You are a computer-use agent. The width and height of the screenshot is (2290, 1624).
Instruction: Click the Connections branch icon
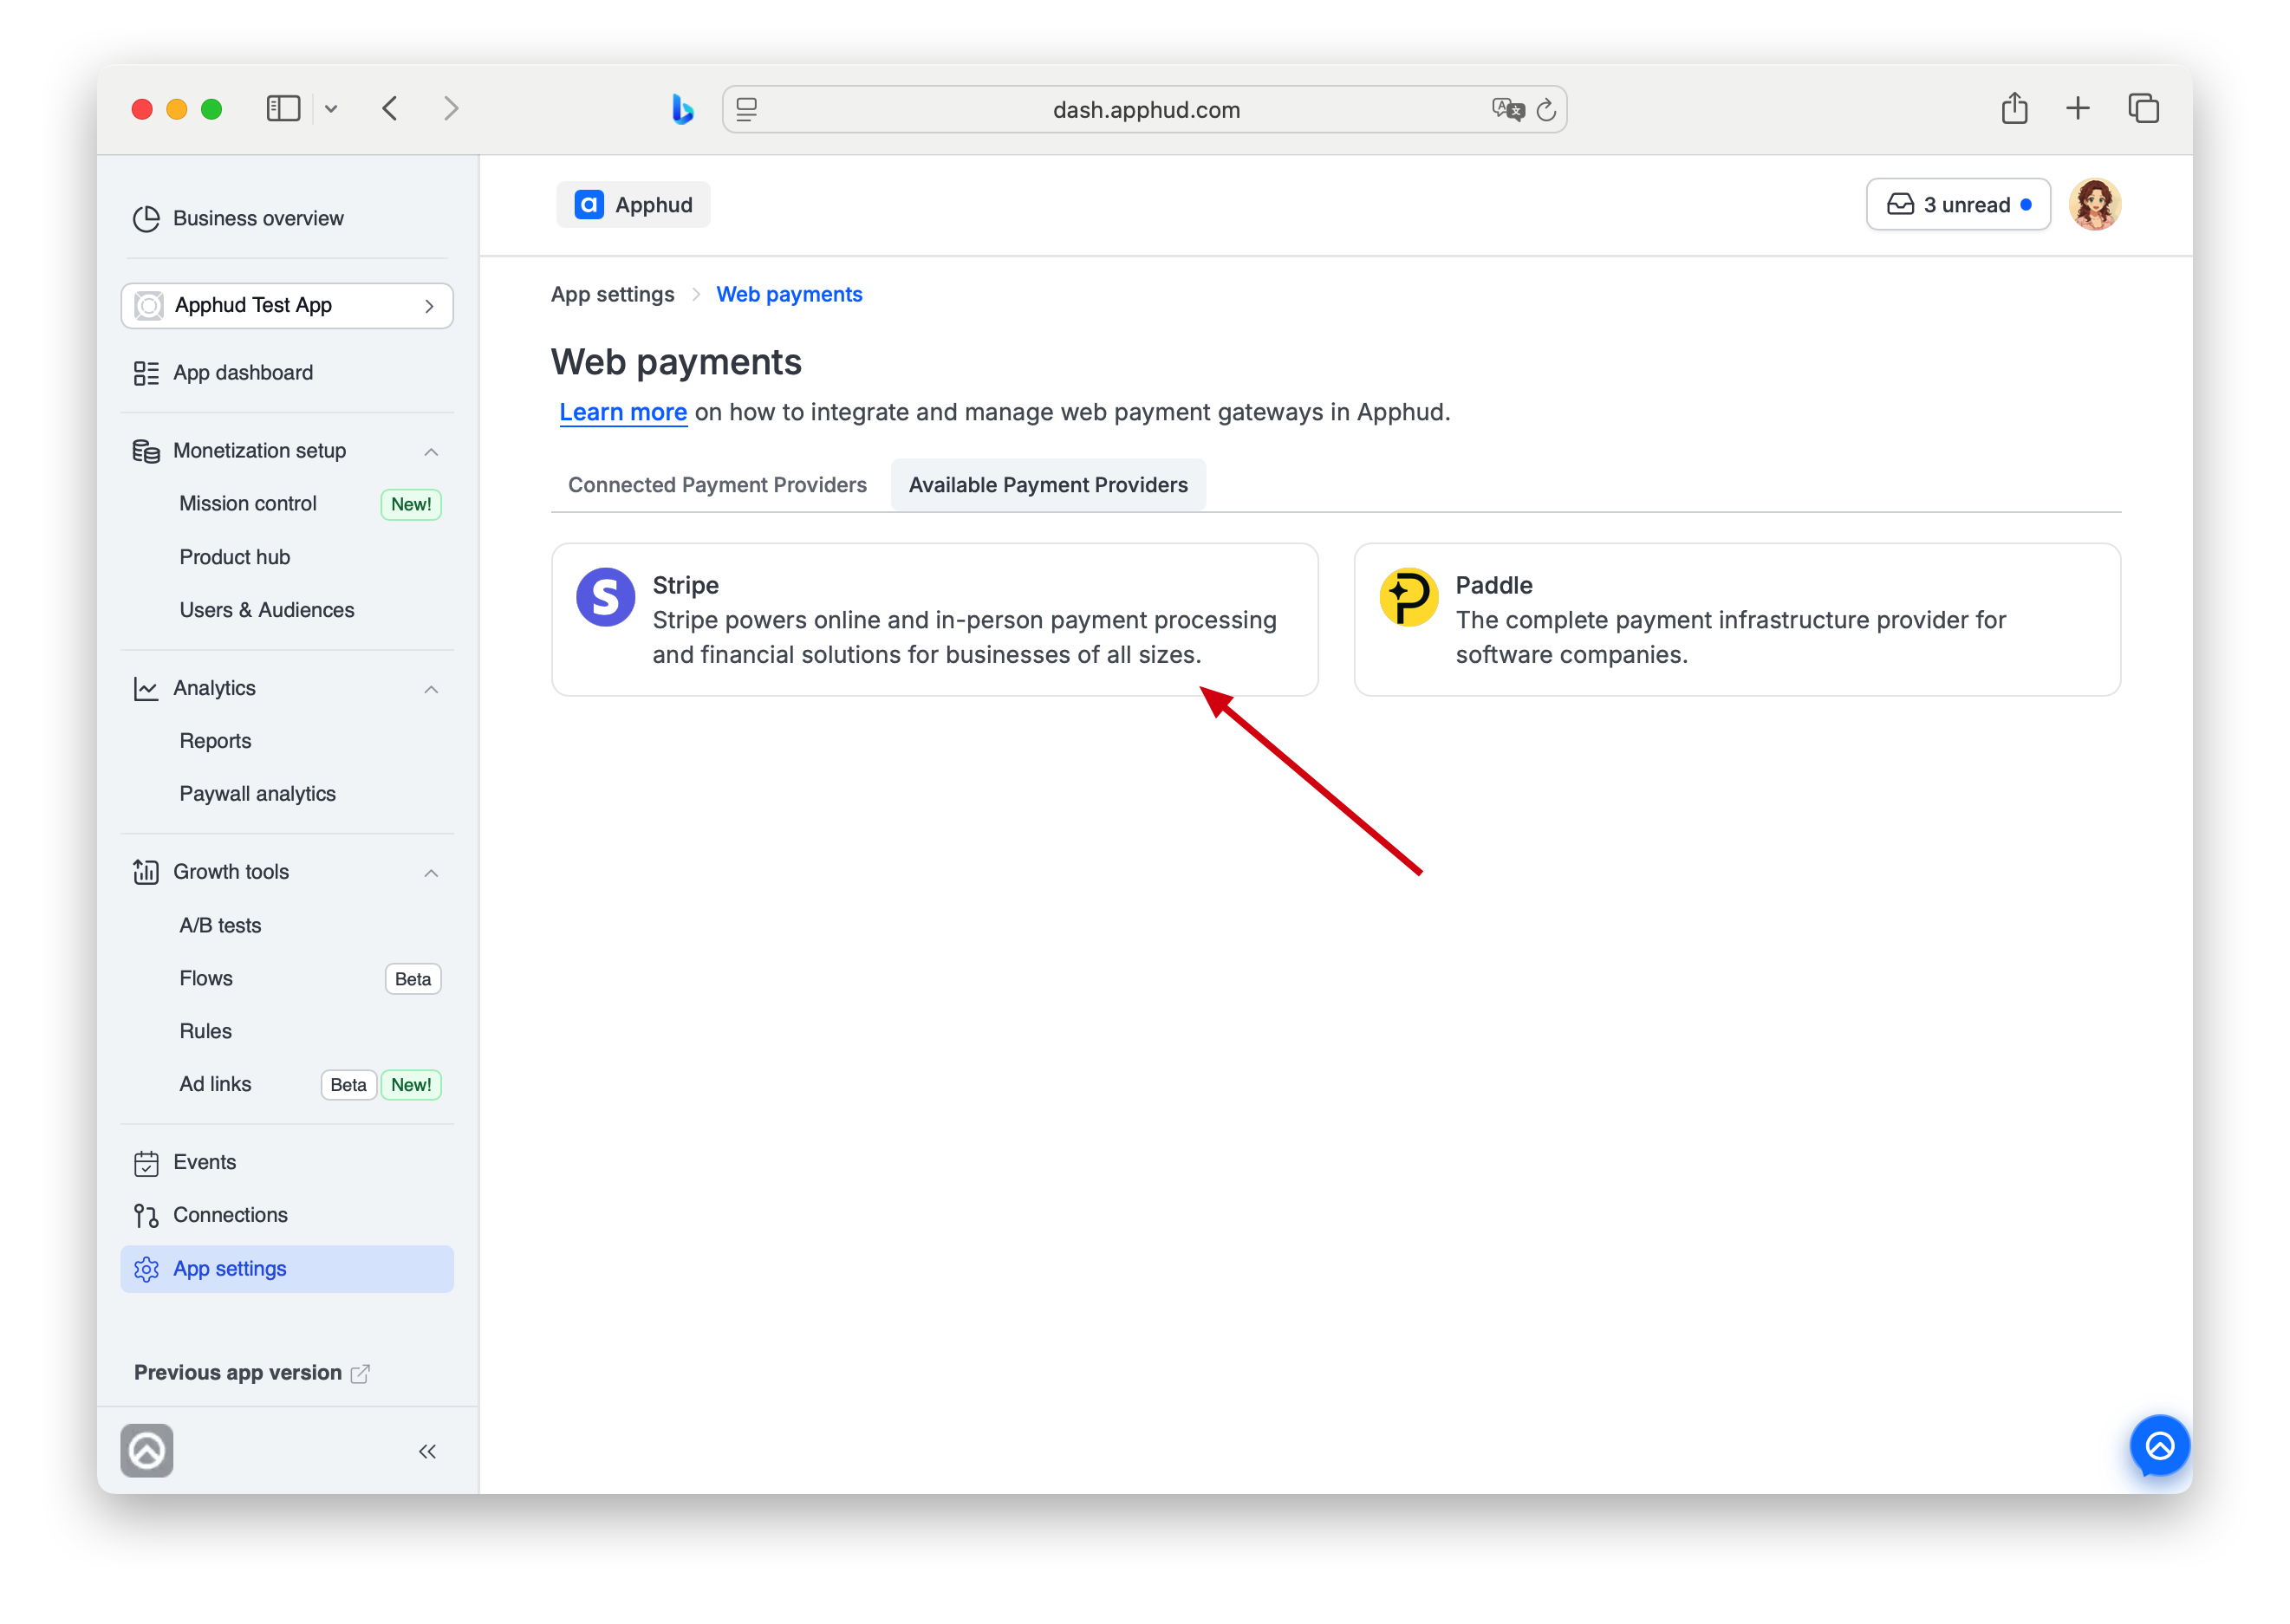[x=146, y=1216]
